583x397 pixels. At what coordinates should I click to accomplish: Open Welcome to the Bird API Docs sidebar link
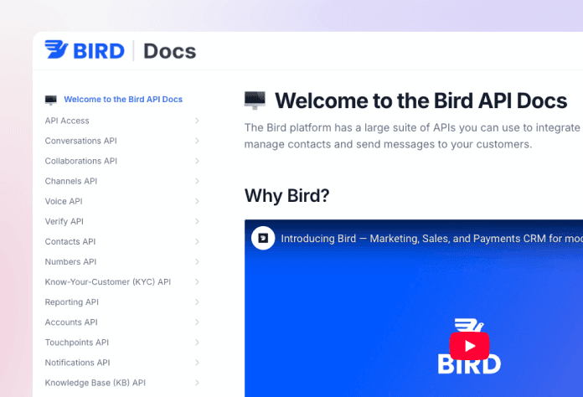[123, 100]
